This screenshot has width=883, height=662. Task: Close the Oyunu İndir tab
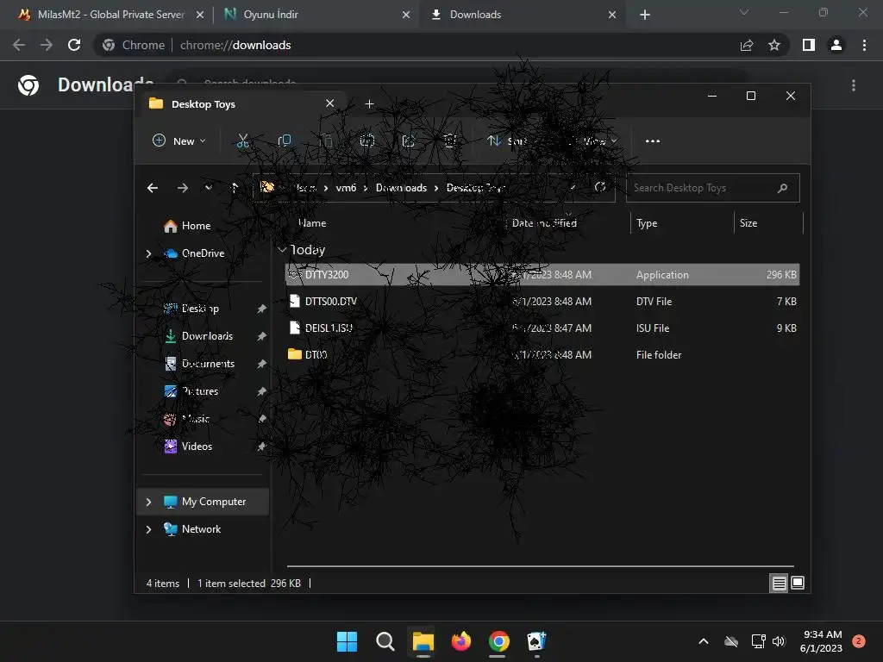406,15
